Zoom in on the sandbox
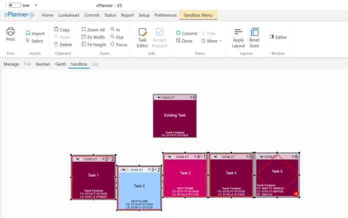Image resolution: width=348 pixels, height=218 pixels. click(x=115, y=29)
